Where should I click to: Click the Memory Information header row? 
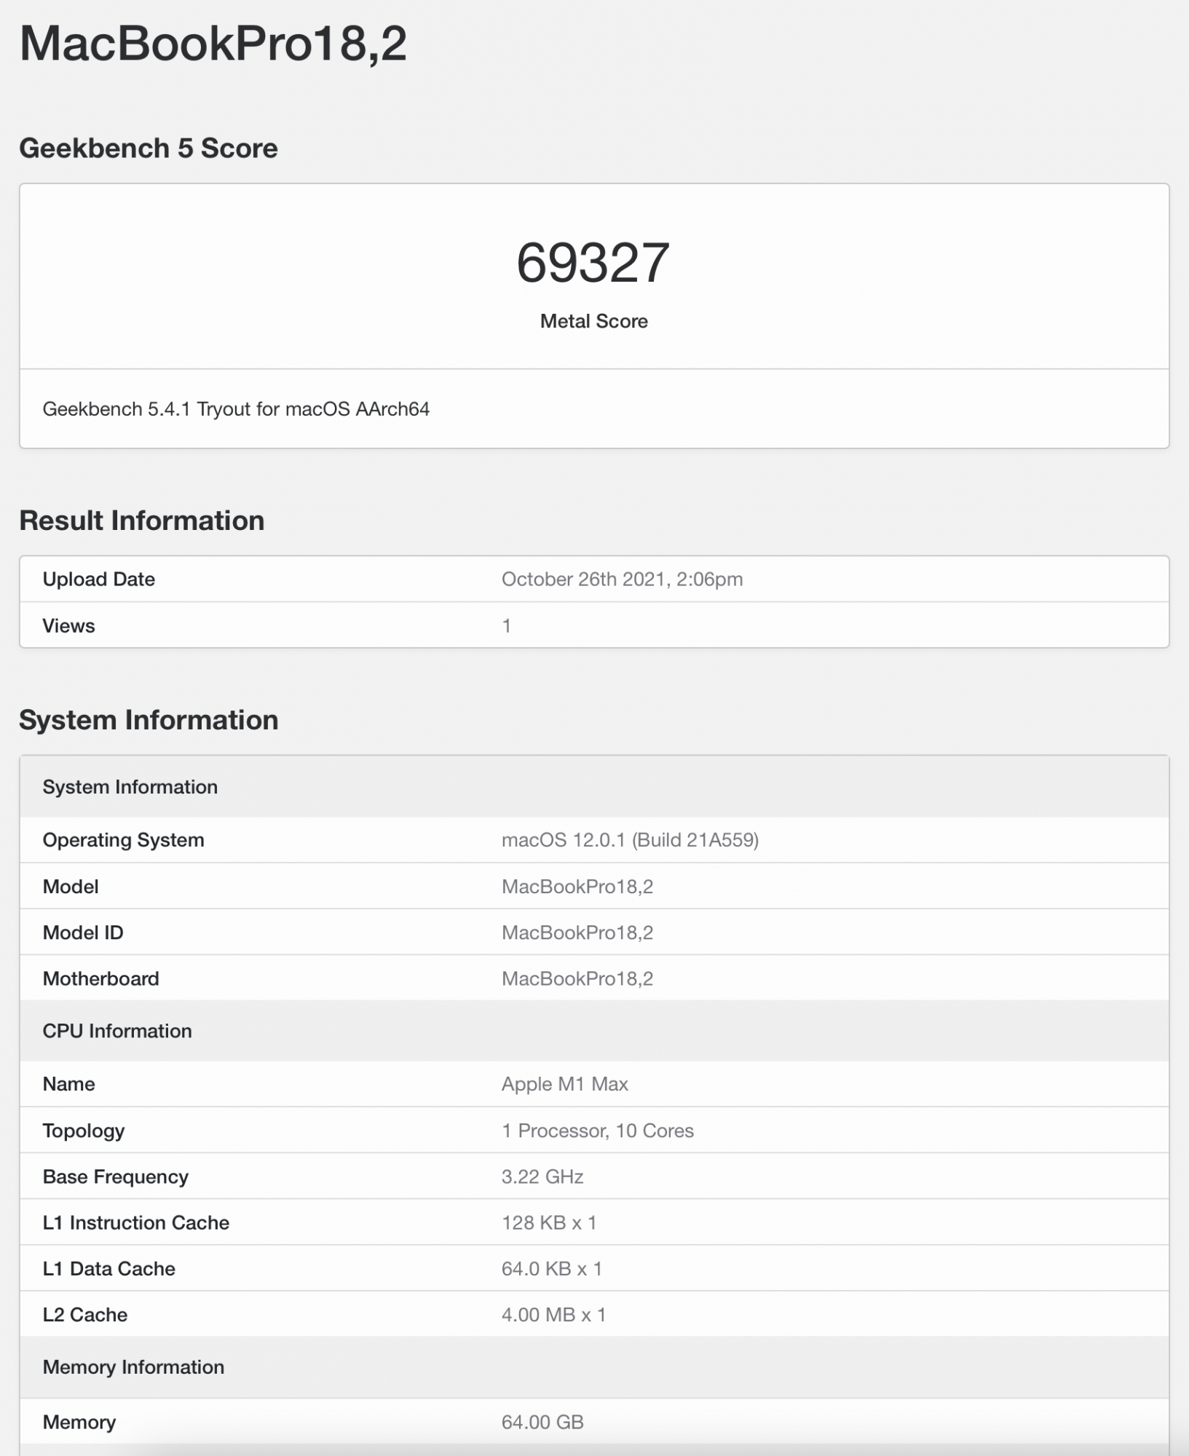(594, 1367)
